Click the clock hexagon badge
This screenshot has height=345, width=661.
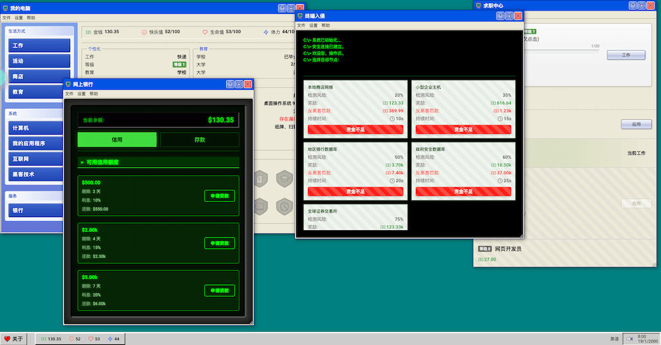coord(284,206)
